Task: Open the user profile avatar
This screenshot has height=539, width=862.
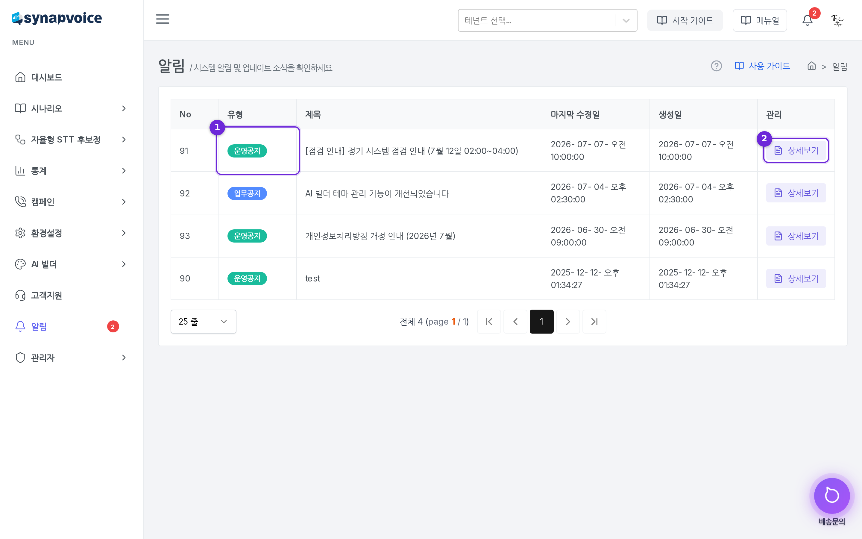Action: click(x=837, y=20)
